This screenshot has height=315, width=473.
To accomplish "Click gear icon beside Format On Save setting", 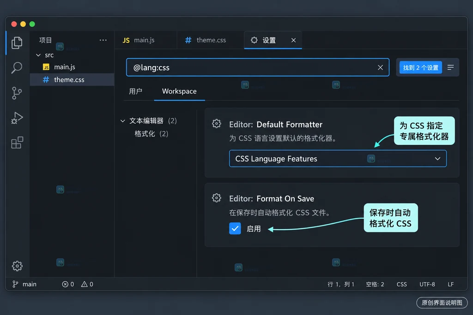I will 216,198.
